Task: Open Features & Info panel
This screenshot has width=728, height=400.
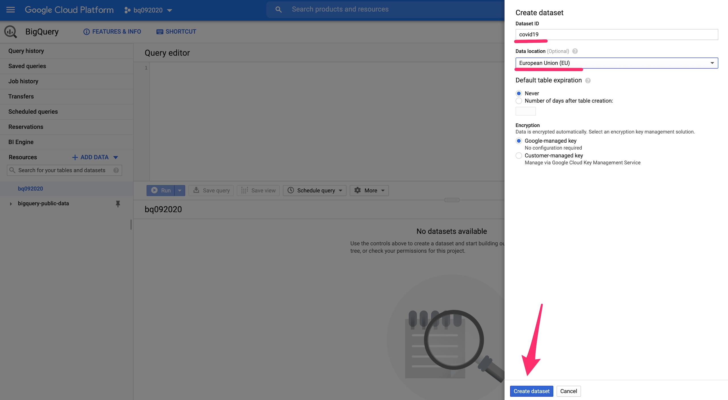Action: point(112,32)
